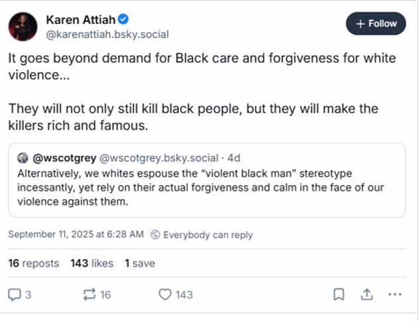Click the 1 save count
The width and height of the screenshot is (420, 321).
[x=140, y=263]
